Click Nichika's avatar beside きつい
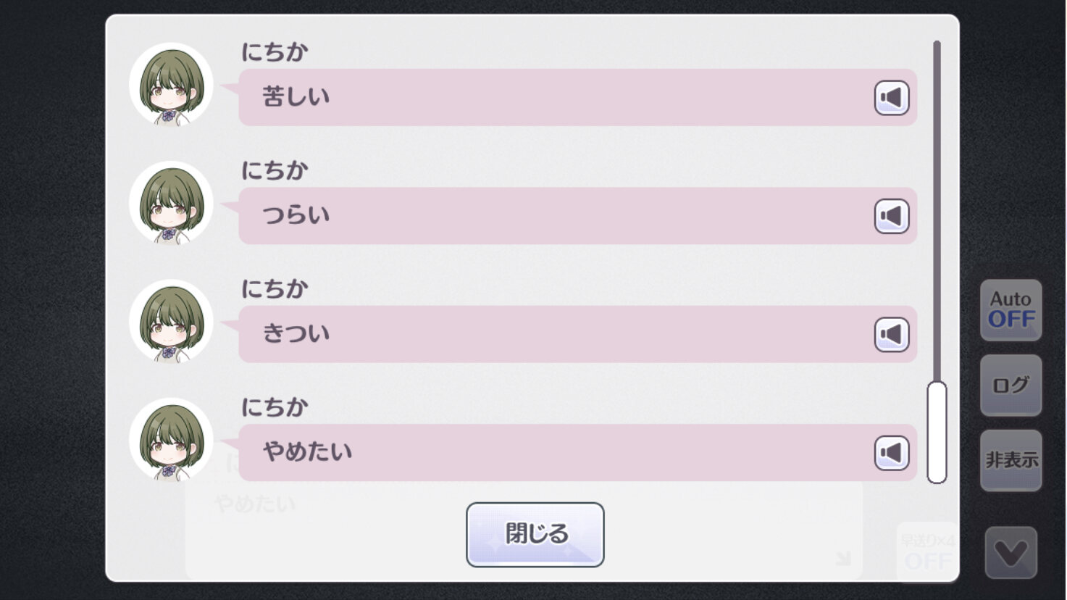This screenshot has width=1067, height=600. tap(171, 321)
